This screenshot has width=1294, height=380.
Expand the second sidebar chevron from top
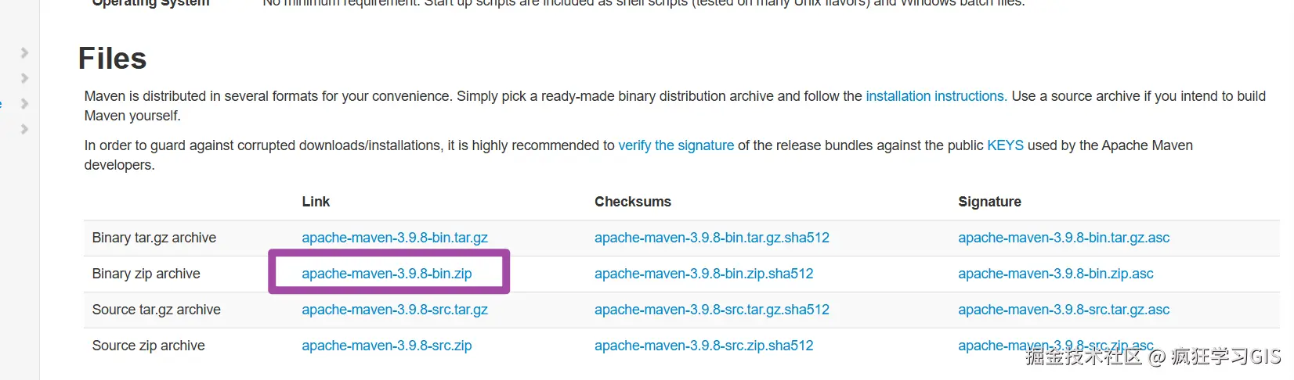[24, 78]
